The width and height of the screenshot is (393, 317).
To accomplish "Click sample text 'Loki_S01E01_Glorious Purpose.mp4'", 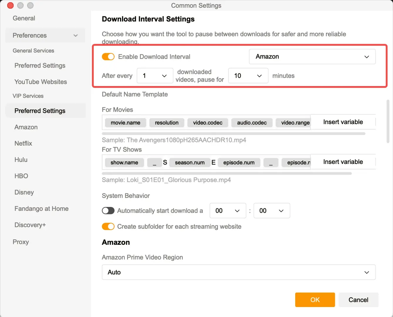I will pos(179,180).
